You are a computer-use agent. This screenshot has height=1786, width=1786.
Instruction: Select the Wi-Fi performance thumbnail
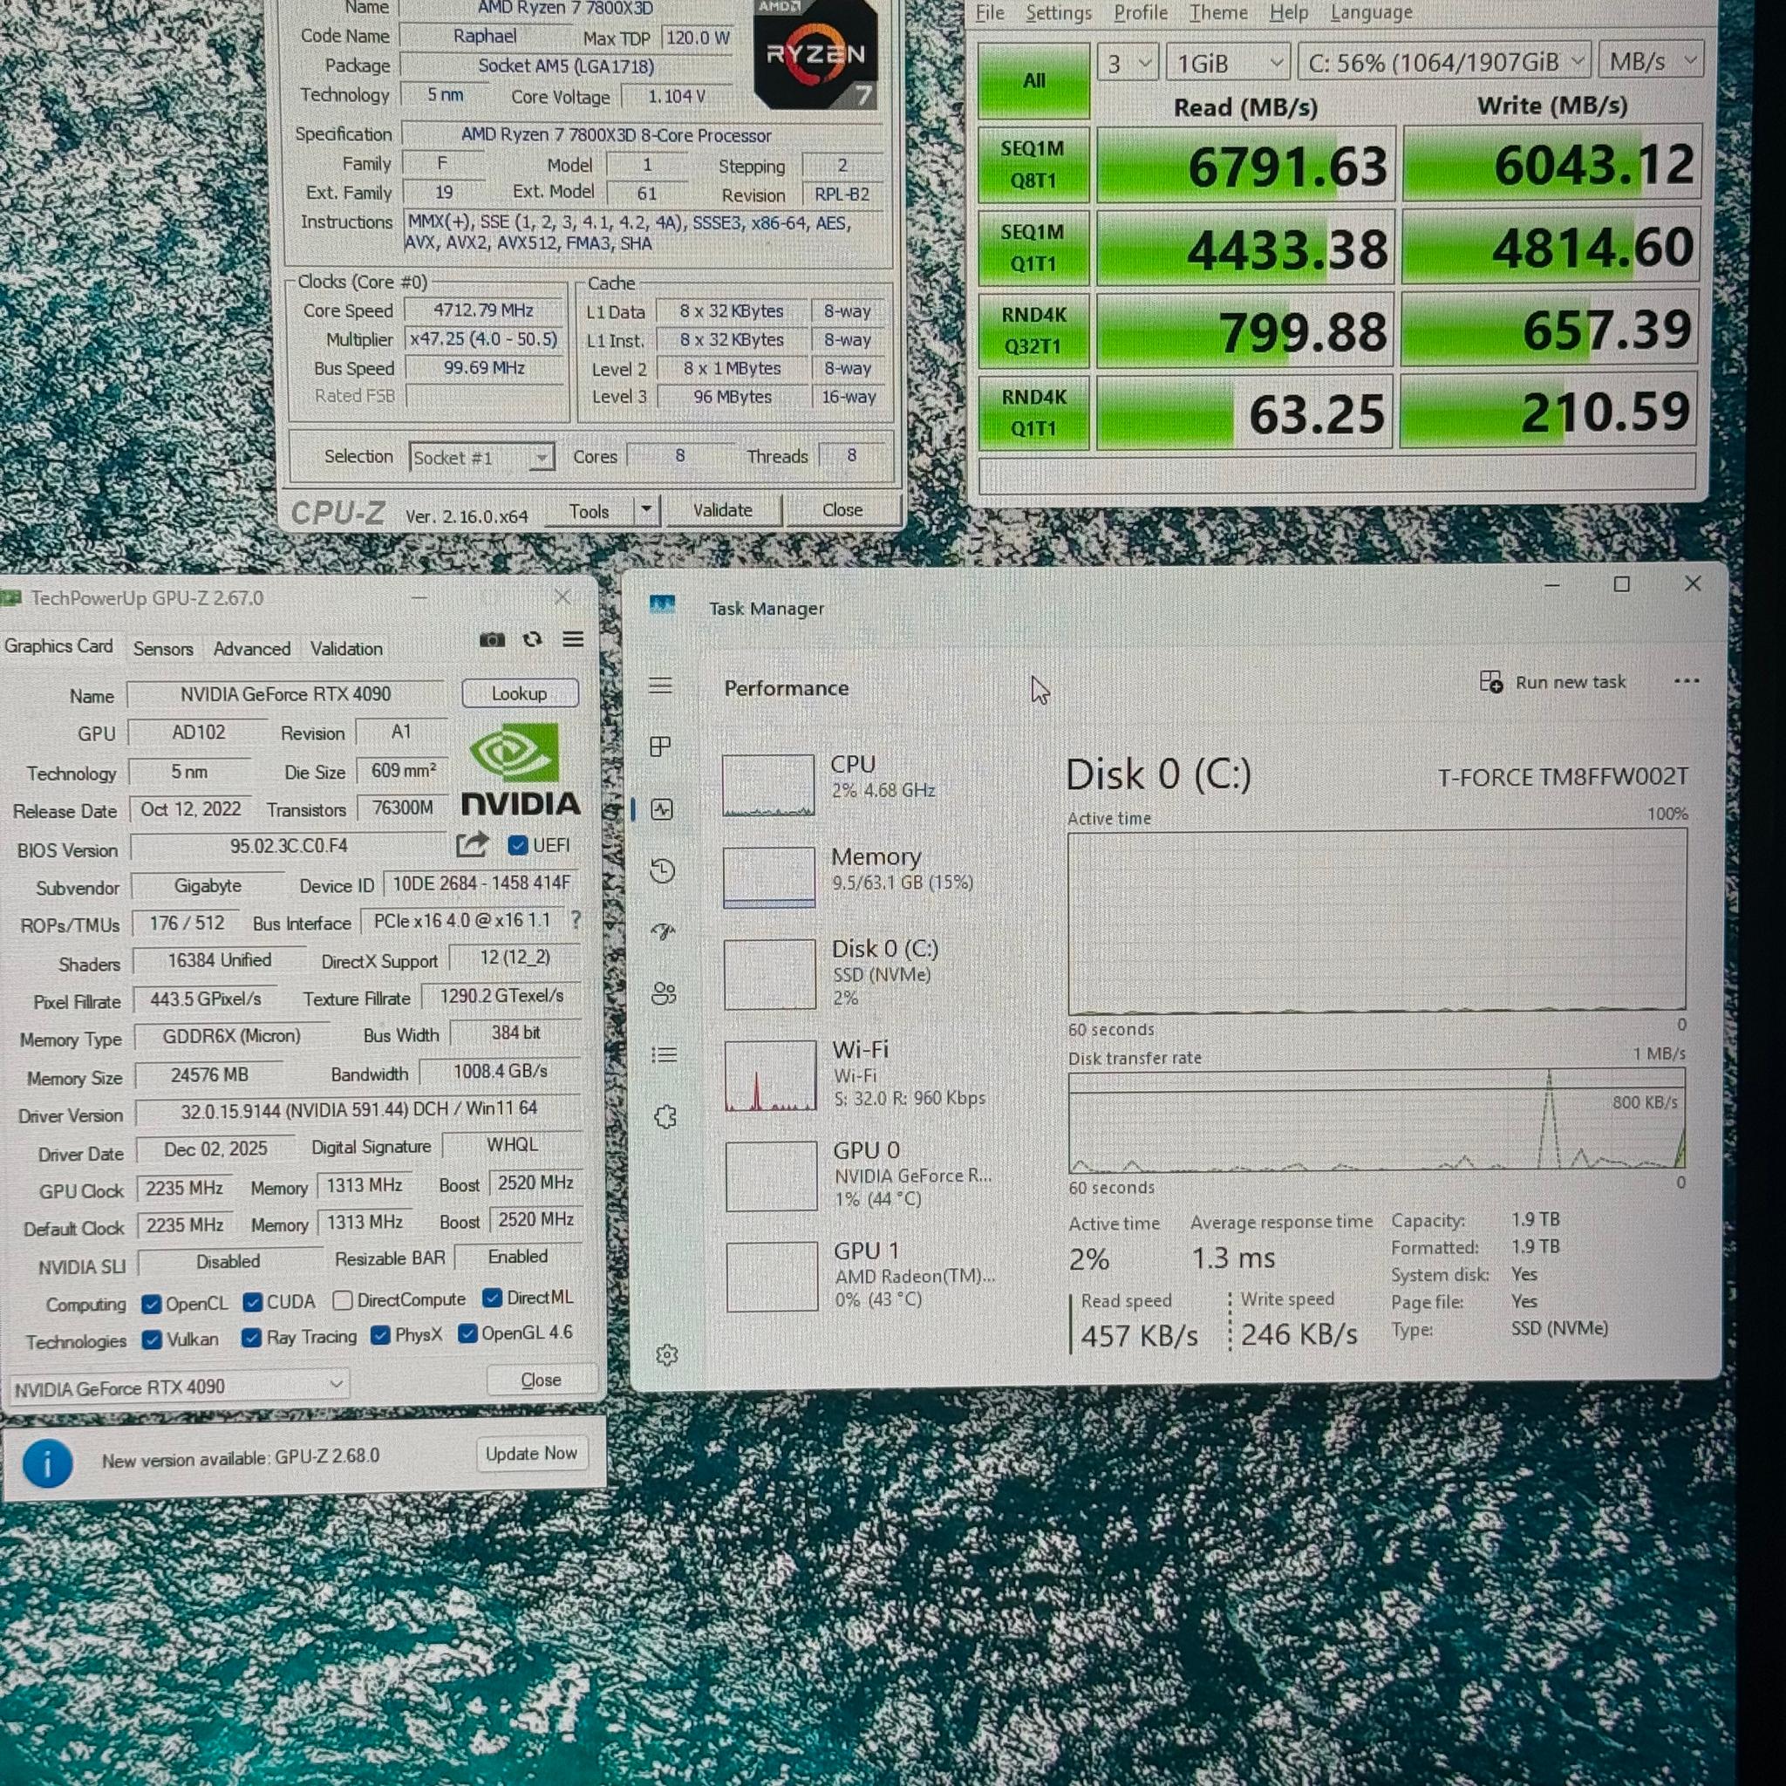(771, 1075)
